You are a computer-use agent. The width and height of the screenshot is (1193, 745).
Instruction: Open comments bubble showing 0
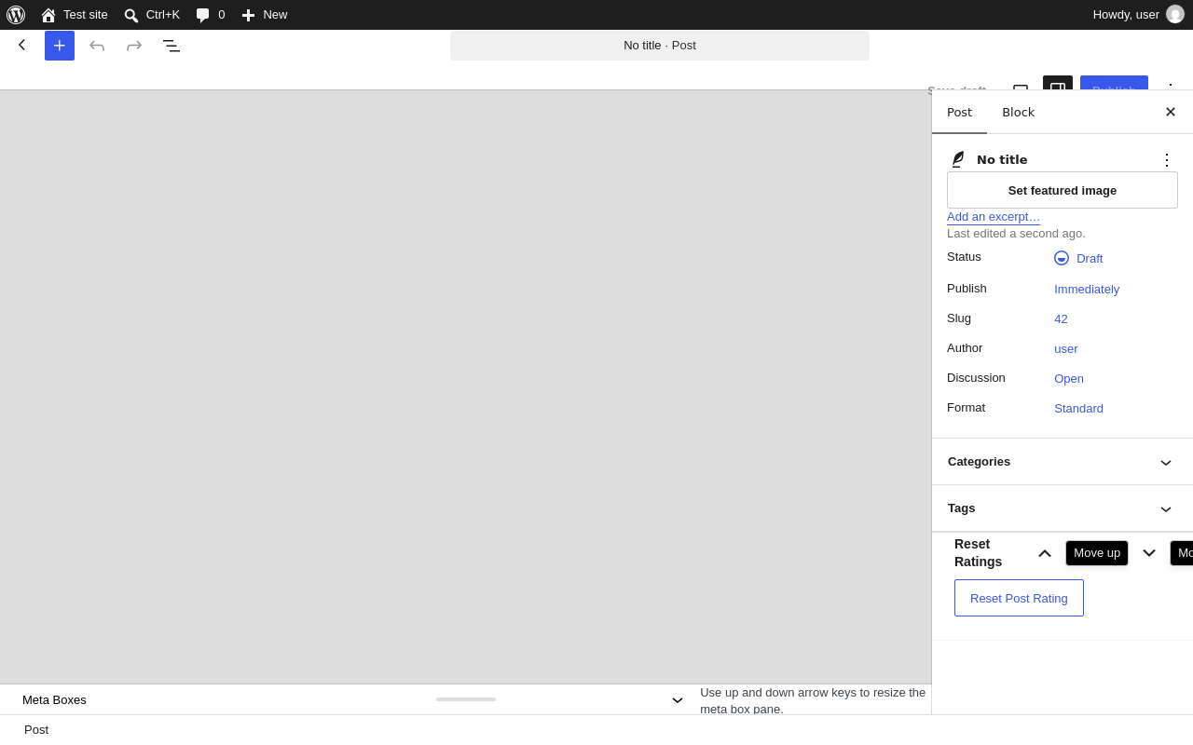pos(211,15)
